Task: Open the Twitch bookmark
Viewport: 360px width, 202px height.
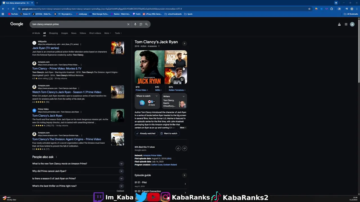Action: (x=137, y=14)
